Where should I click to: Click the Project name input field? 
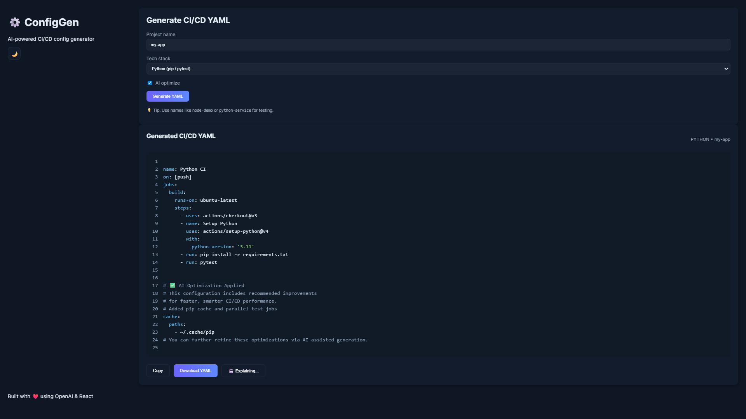pyautogui.click(x=438, y=45)
